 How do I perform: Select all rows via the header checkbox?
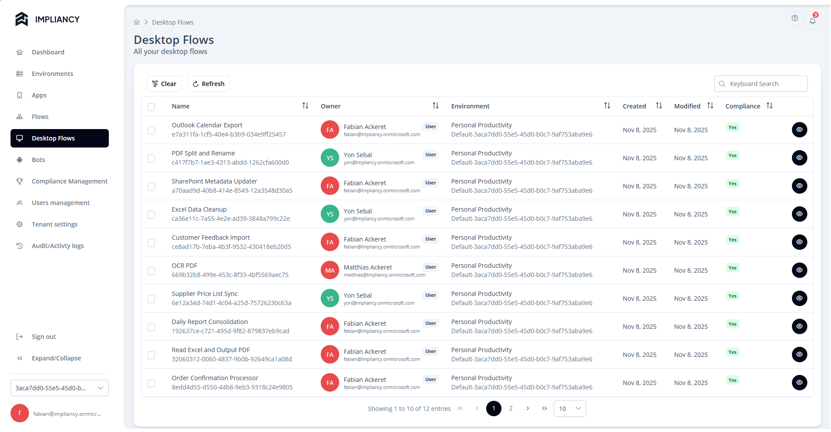(151, 107)
